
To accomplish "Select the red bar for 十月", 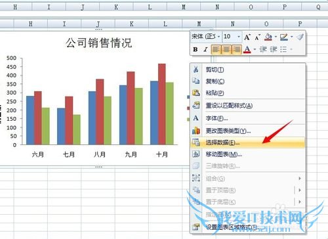I will point(162,104).
